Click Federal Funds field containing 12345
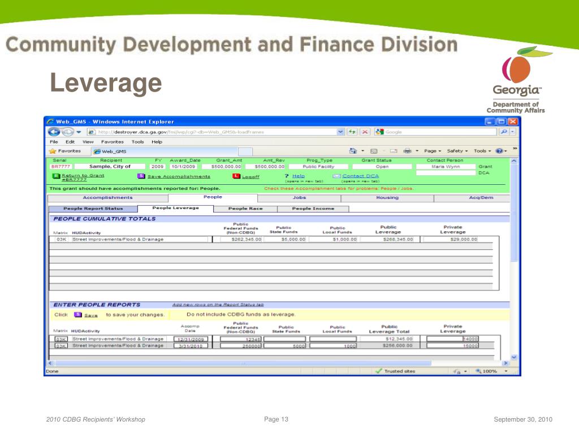579x434 pixels. pyautogui.click(x=241, y=339)
